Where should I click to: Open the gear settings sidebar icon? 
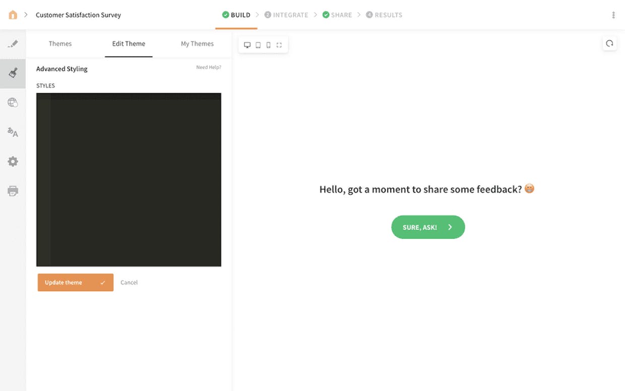[13, 161]
